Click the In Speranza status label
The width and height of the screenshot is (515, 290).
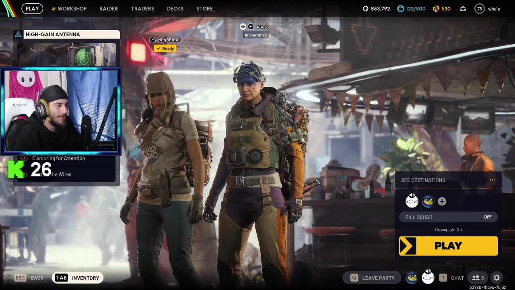pos(255,35)
